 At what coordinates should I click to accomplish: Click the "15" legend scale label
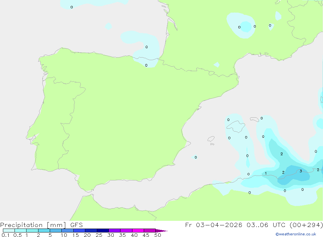[76, 235]
